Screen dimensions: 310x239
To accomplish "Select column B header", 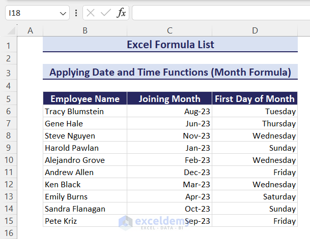I will click(84, 31).
